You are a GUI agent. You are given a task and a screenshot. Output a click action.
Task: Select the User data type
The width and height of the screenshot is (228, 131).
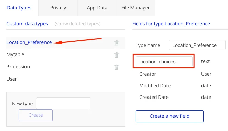tap(12, 79)
